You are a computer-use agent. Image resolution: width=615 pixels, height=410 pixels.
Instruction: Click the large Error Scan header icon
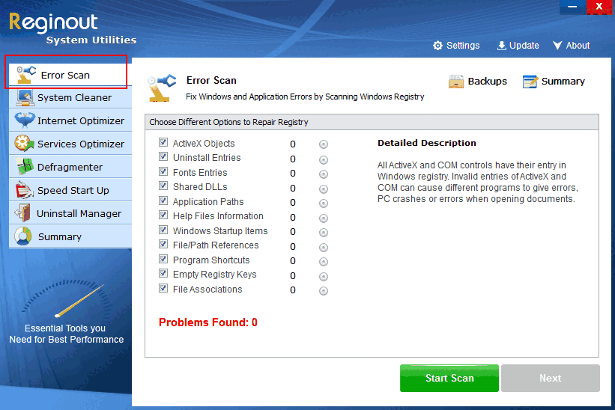coord(161,88)
